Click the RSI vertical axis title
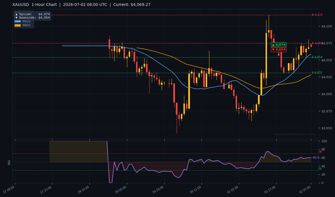This screenshot has width=335, height=197. click(x=9, y=162)
